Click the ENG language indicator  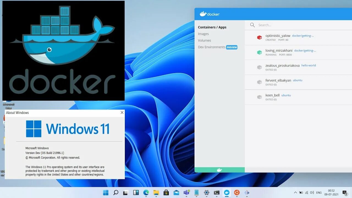click(319, 193)
